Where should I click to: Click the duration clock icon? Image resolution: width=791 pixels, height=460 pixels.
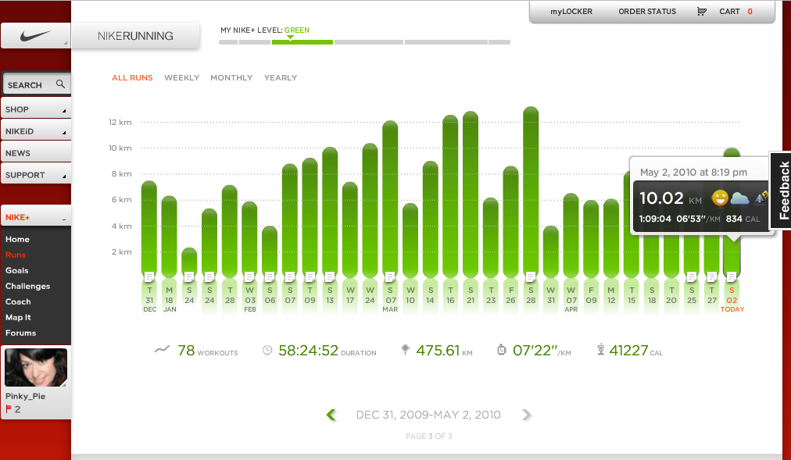(267, 350)
